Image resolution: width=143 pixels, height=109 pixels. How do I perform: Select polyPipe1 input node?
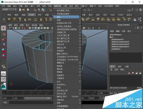[116, 49]
